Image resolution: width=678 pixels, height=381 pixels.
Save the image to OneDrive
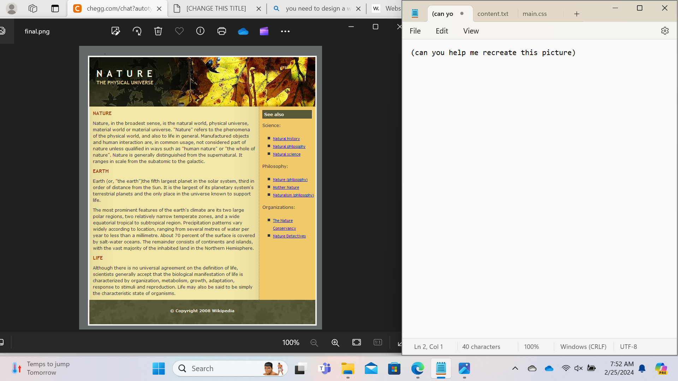243,31
